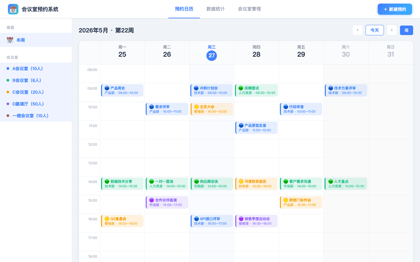This screenshot has width=420, height=262.
Task: Click green room icon on 人才盘点 event
Action: click(330, 181)
